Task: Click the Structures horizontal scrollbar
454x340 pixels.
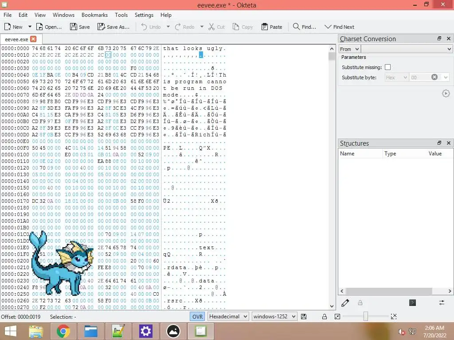Action: coord(389,291)
